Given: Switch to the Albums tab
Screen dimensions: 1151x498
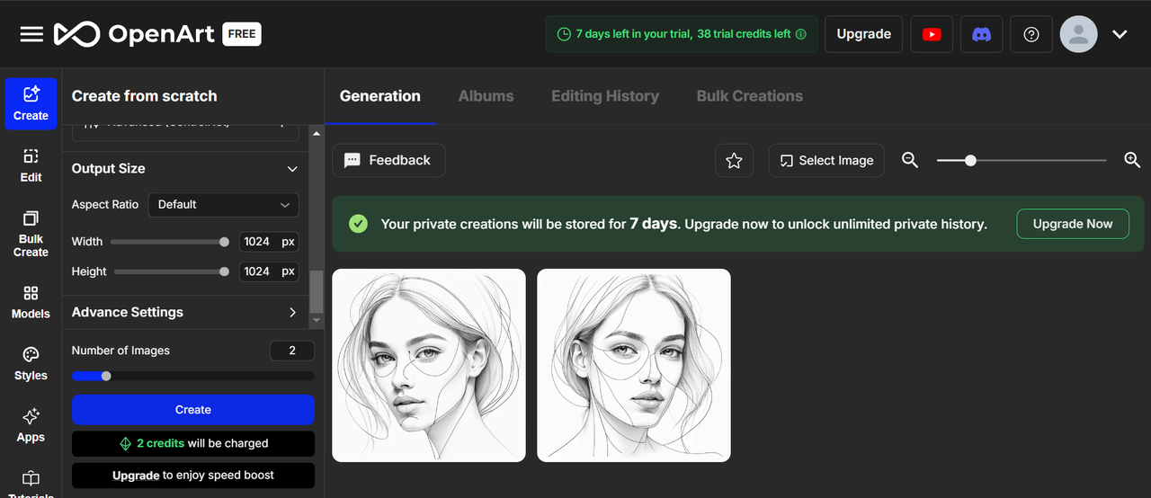Looking at the screenshot, I should [x=486, y=96].
